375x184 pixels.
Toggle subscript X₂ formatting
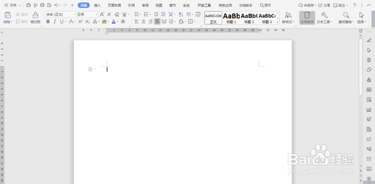click(87, 21)
